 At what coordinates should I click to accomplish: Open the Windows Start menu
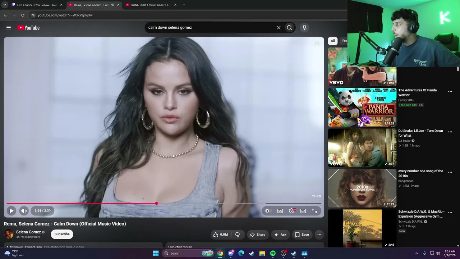[x=156, y=253]
